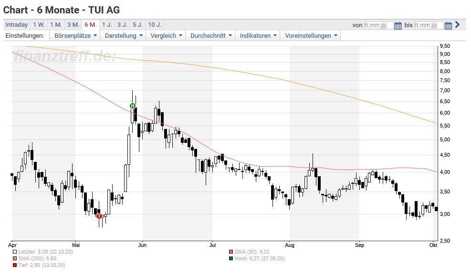Click the 'Hoch: 6,27 (27.05.20)' legend text
The width and height of the screenshot is (471, 277).
pyautogui.click(x=260, y=259)
